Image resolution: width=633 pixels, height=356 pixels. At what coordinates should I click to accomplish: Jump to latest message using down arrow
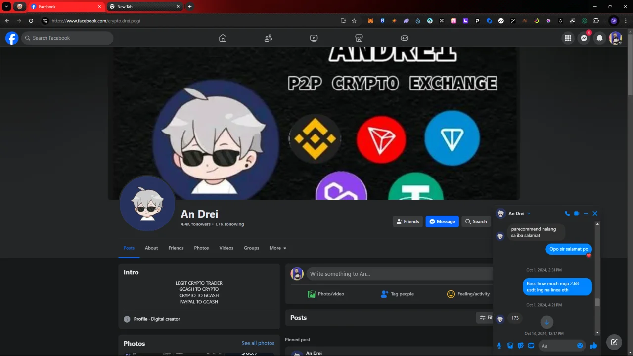(546, 322)
